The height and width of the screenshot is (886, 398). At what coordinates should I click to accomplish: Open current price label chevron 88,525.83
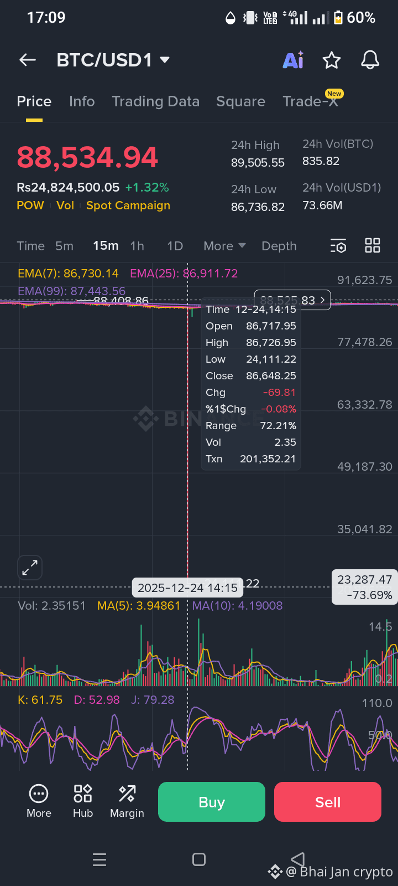292,300
